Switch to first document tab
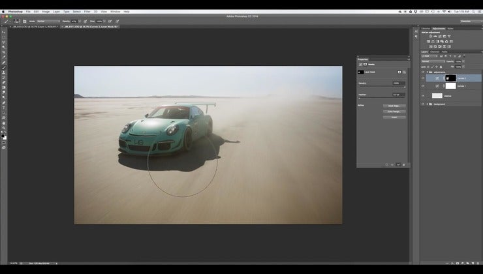 click(x=34, y=27)
